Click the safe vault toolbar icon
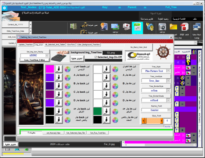This screenshot has height=158, width=205. click(162, 27)
